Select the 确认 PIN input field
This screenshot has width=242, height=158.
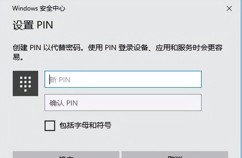coord(123,103)
